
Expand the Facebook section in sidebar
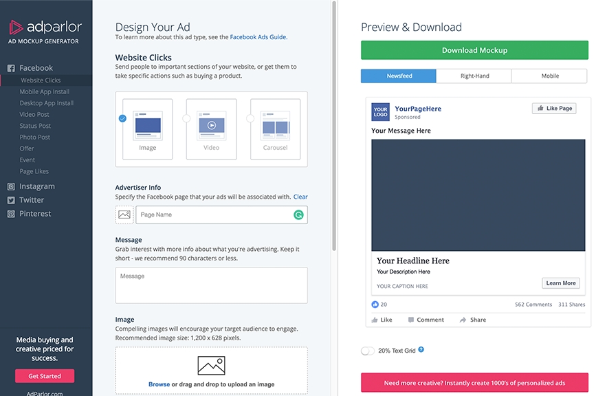36,68
